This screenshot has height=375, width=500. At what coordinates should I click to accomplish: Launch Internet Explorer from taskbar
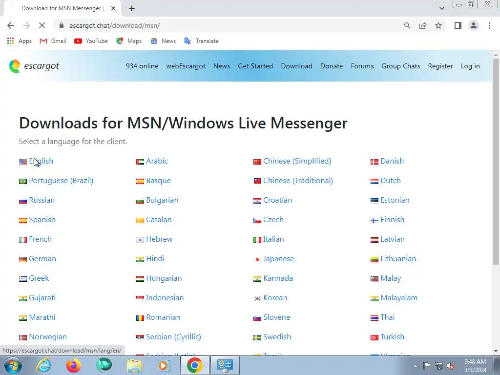(43, 365)
